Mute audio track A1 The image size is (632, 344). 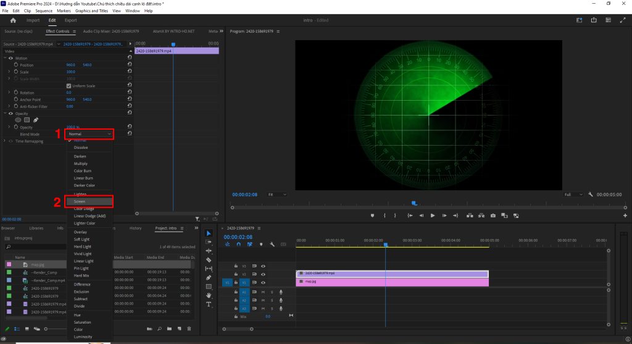point(263,292)
